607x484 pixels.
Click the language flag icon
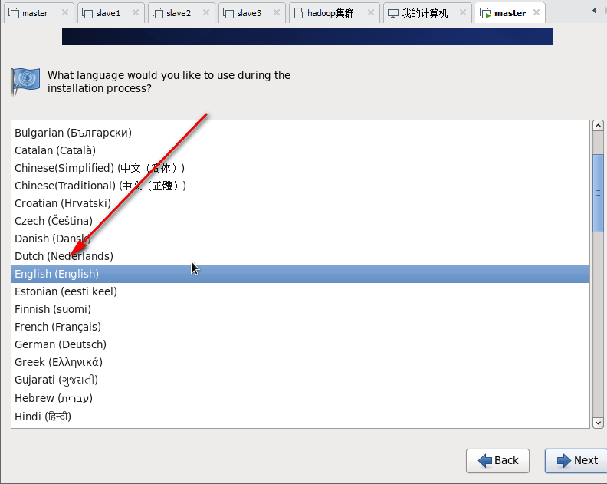(25, 81)
